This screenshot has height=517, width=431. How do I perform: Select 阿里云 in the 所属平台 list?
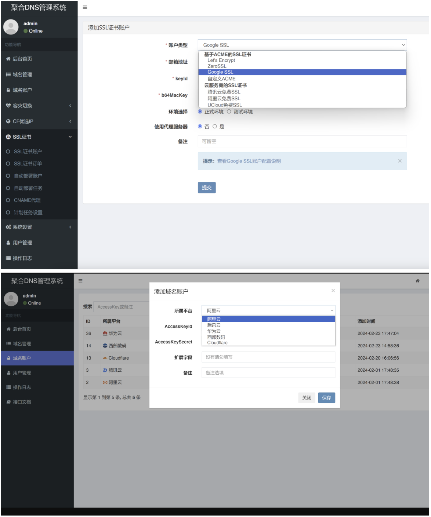(268, 320)
